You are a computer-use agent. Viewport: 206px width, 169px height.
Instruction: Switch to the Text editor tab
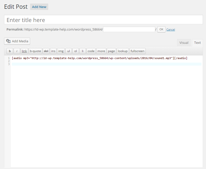click(x=197, y=43)
